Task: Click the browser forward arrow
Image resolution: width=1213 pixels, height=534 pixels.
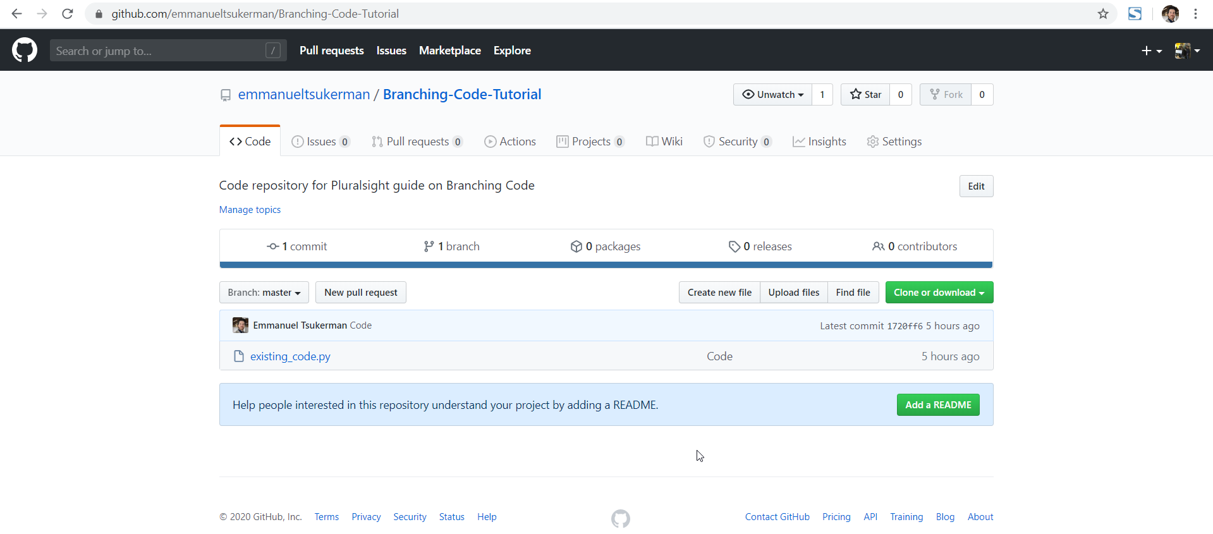Action: tap(42, 14)
